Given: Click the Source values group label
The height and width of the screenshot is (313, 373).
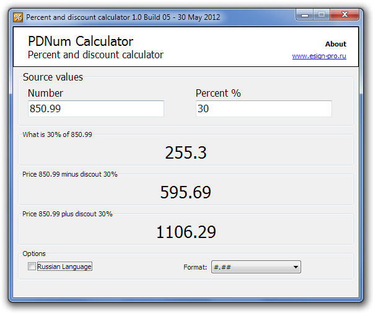Looking at the screenshot, I should [x=53, y=77].
